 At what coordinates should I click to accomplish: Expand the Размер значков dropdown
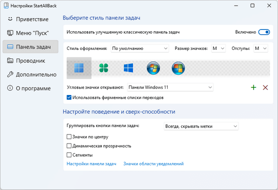tap(218, 49)
